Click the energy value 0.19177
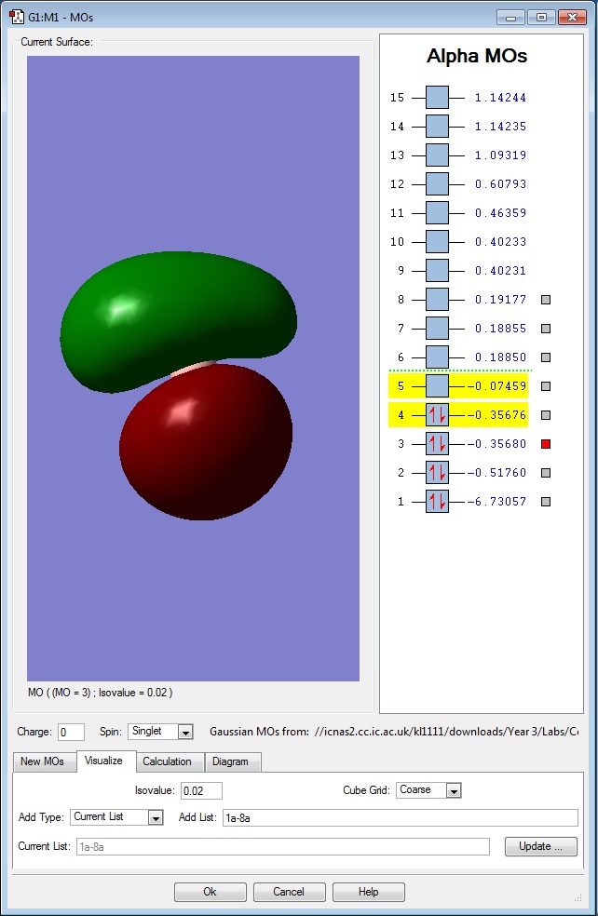 (500, 300)
